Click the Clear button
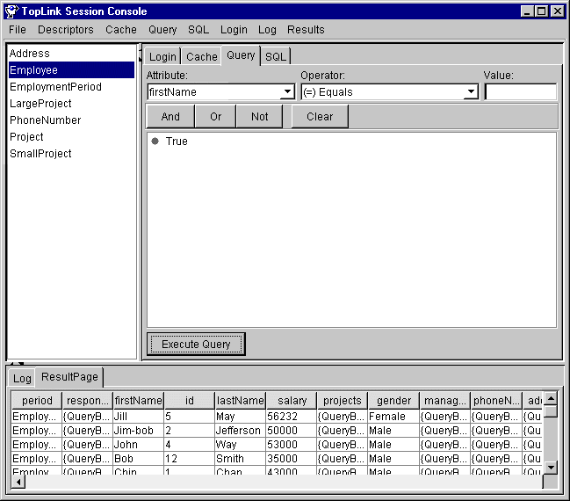The image size is (570, 501). click(320, 116)
